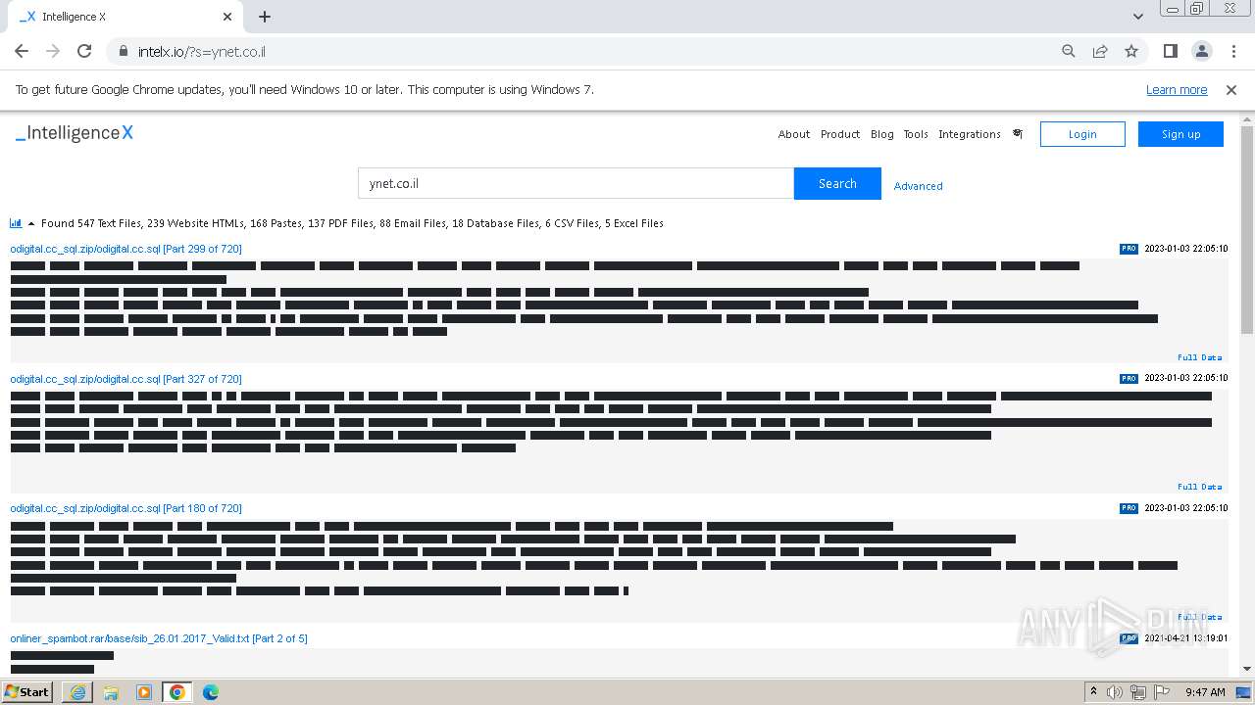Switch to Chrome in taskbar
This screenshot has height=705, width=1255.
[x=177, y=692]
